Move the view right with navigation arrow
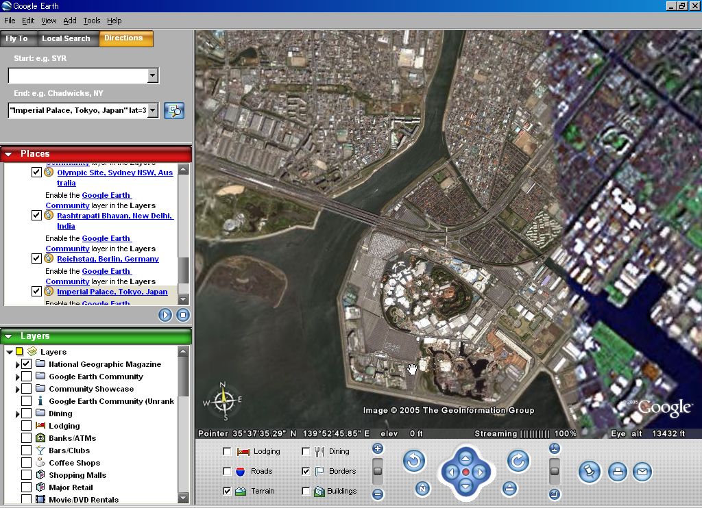This screenshot has height=508, width=702. 480,472
